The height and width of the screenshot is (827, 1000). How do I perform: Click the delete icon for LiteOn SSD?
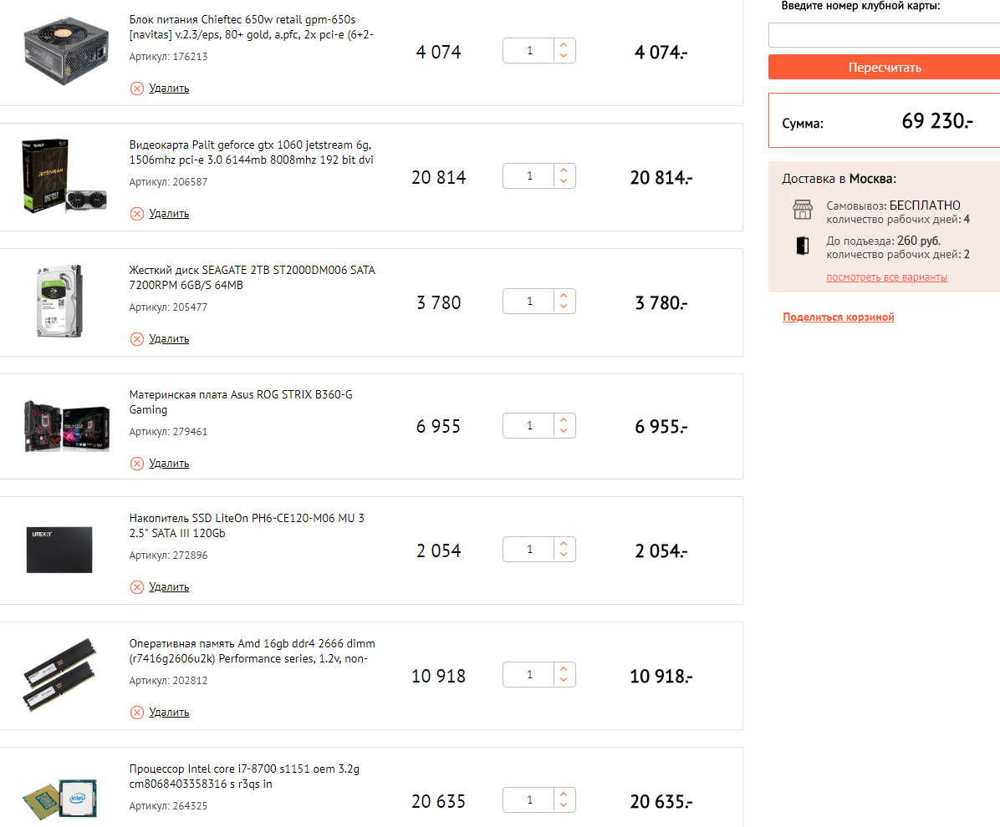pos(137,587)
